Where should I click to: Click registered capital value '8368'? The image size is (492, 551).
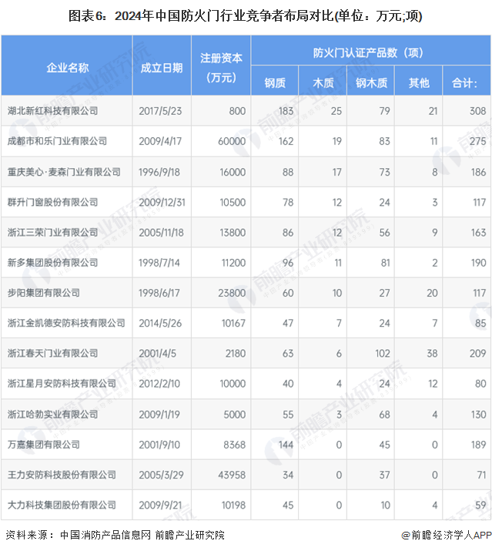coord(235,445)
